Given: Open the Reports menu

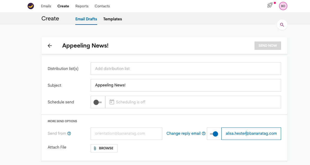Looking at the screenshot, I should [82, 6].
